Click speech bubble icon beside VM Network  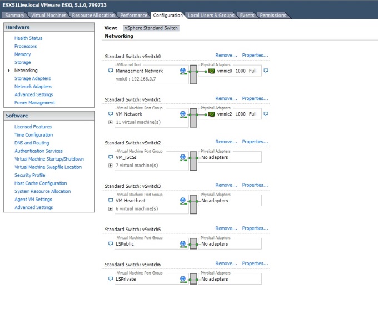111,114
